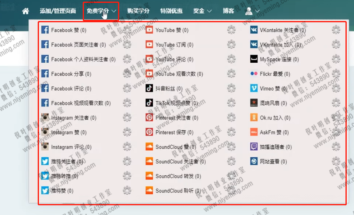Select Facebook 评论 (0)
The width and height of the screenshot is (354, 215).
[x=71, y=89]
